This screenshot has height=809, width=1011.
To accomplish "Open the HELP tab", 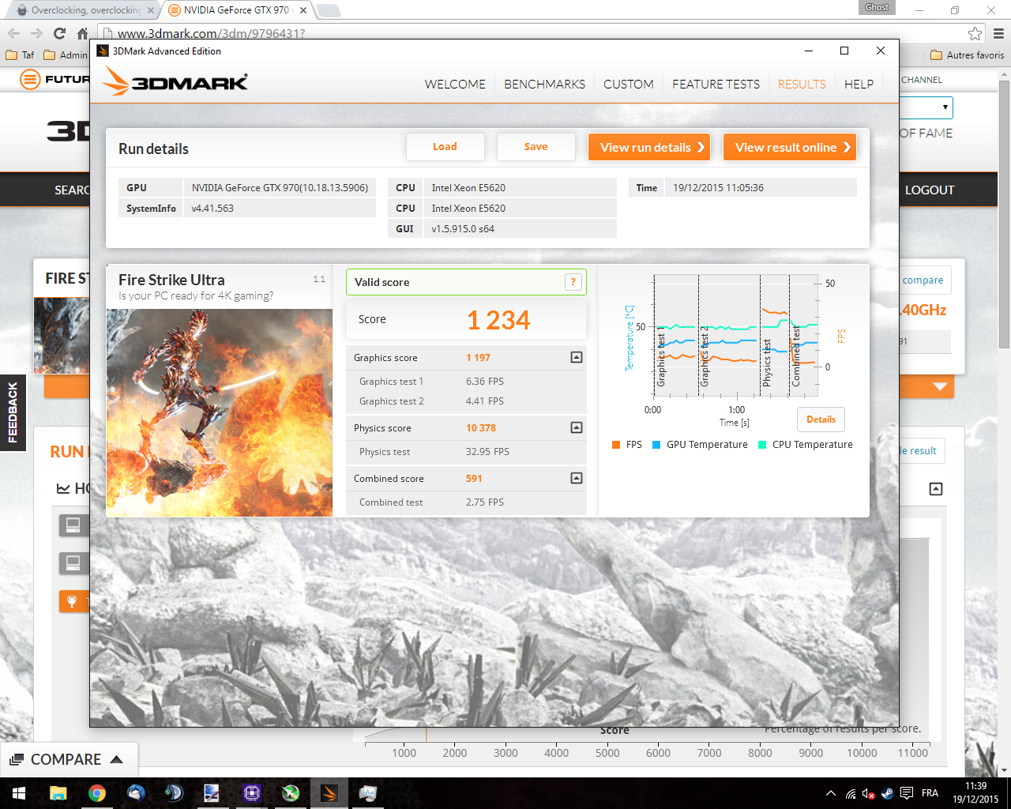I will [859, 84].
